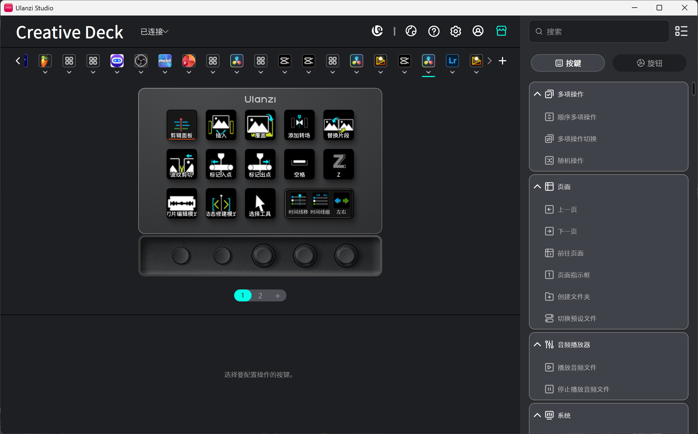The height and width of the screenshot is (434, 698).
Task: Switch to page 2 of deck
Action: (x=260, y=296)
